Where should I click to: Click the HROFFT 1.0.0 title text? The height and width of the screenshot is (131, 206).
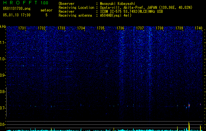[26, 3]
